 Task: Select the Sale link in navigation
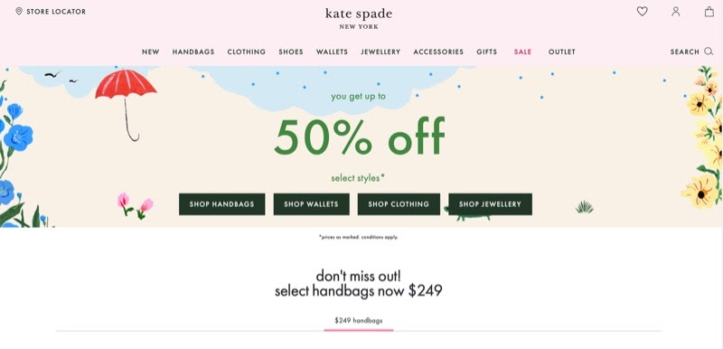tap(523, 52)
